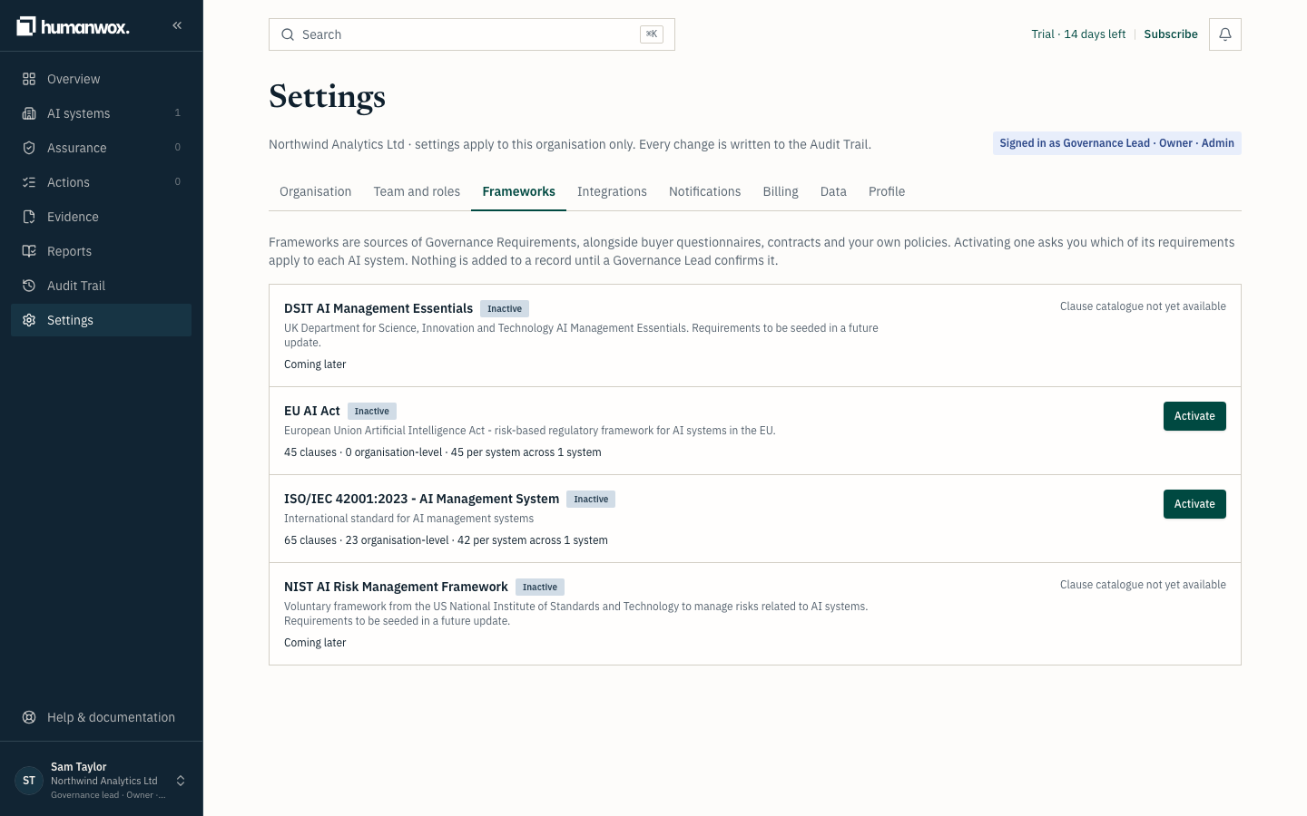Click "Clause catalogue not yet available" on DSIT row
This screenshot has height=816, width=1307.
click(1143, 306)
